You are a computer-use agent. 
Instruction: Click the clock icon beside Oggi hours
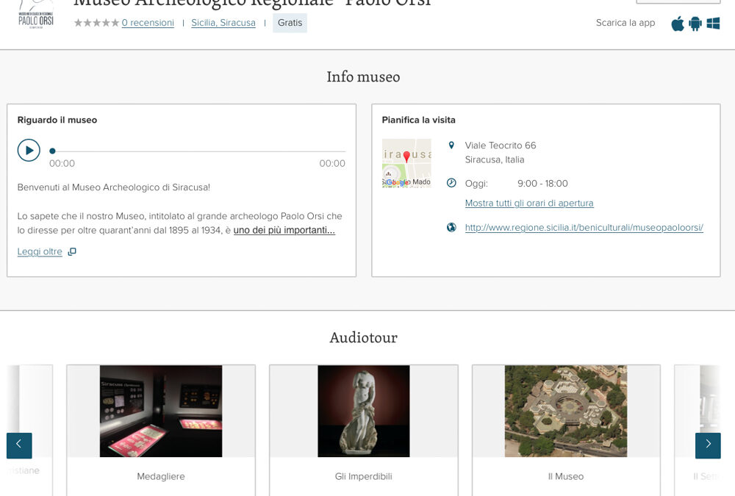(x=451, y=183)
